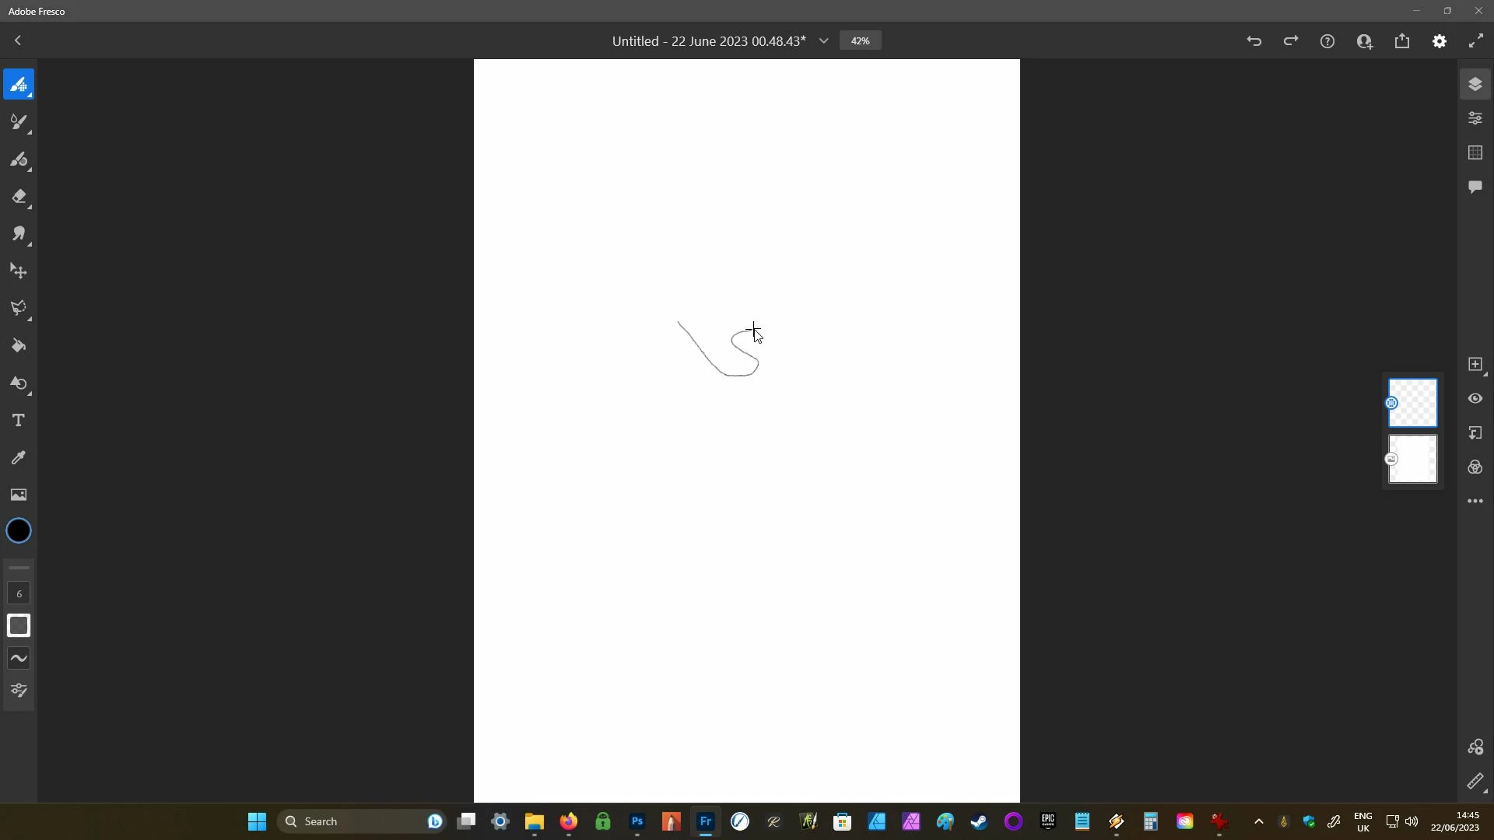Select the Eyedropper tool
Screen dimensions: 1494x840
coord(19,458)
